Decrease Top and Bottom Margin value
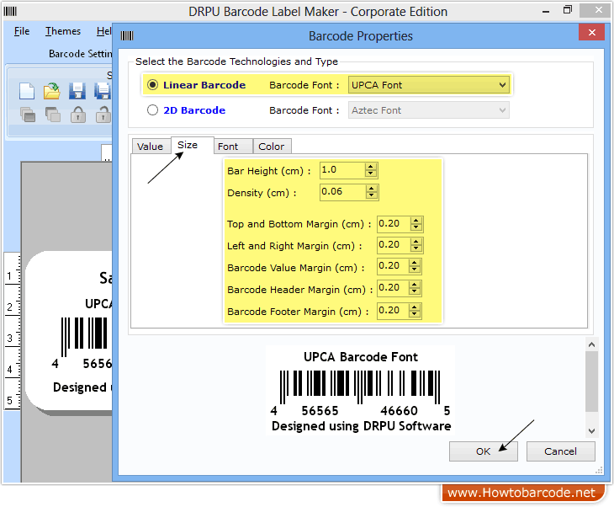Image resolution: width=614 pixels, height=507 pixels. 416,228
